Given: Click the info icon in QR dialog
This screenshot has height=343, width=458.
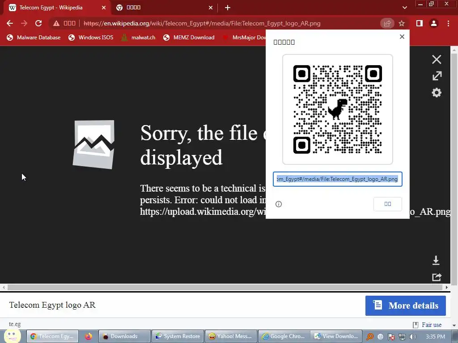Looking at the screenshot, I should pyautogui.click(x=279, y=204).
